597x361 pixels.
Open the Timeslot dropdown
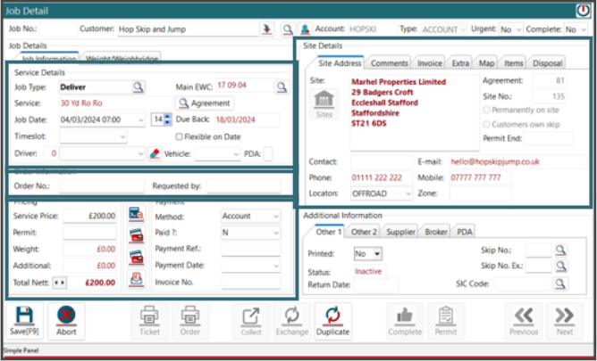pyautogui.click(x=93, y=136)
